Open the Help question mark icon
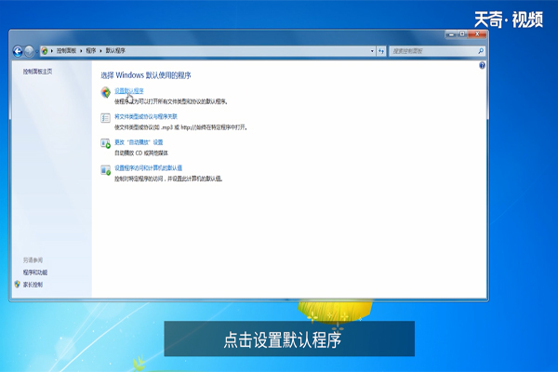Screen dimensions: 558x372 click(x=482, y=65)
